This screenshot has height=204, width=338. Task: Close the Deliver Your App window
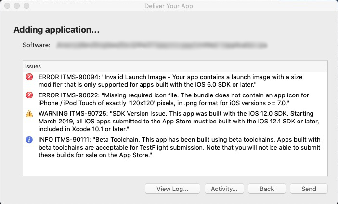coord(7,6)
